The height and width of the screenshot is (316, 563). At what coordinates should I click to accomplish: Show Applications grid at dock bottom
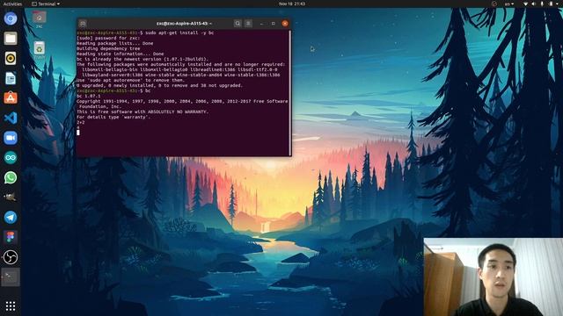coord(11,305)
